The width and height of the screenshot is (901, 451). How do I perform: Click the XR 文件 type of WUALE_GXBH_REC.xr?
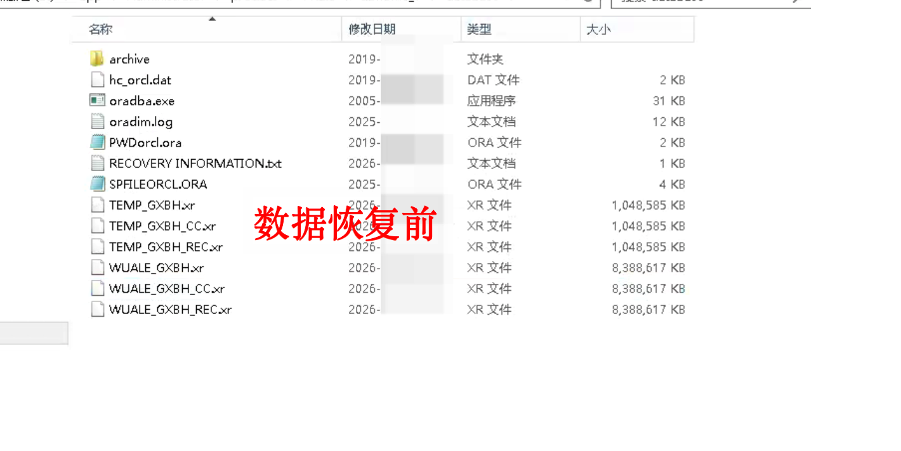489,310
